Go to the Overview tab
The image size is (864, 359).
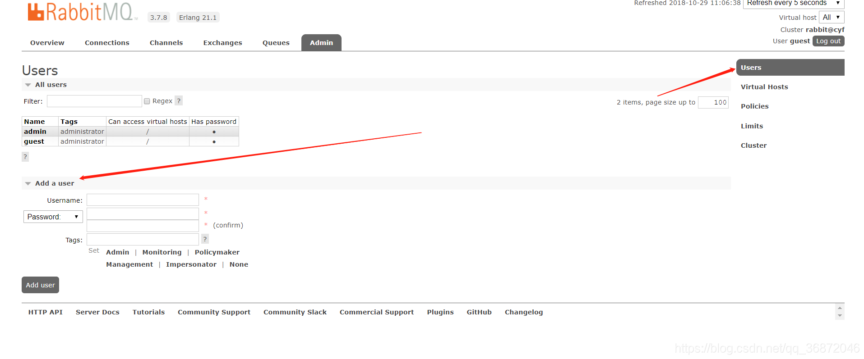(47, 43)
